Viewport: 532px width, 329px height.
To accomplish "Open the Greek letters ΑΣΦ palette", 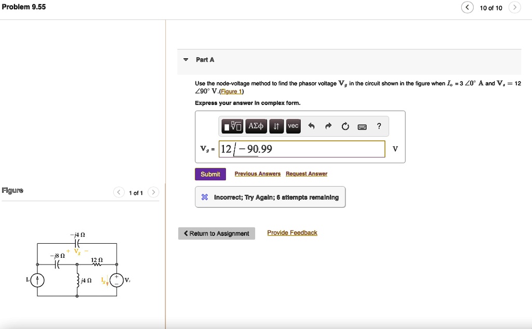I will (256, 126).
